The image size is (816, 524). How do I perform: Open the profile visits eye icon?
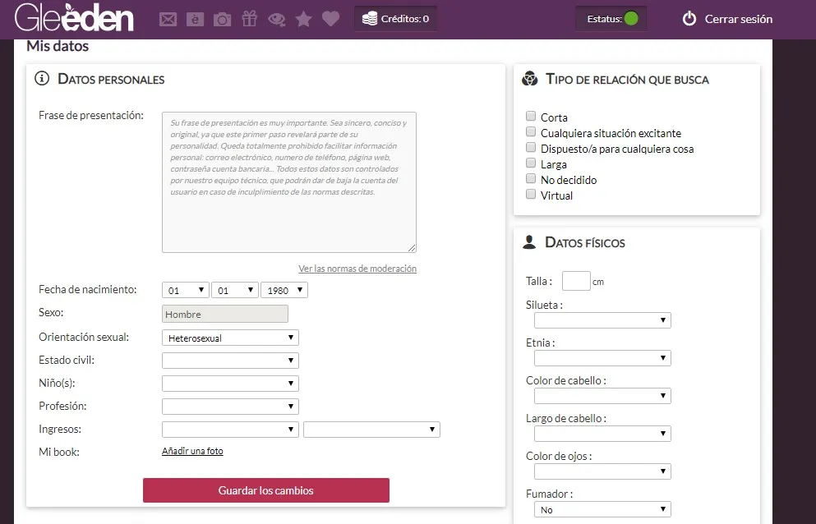click(x=276, y=20)
